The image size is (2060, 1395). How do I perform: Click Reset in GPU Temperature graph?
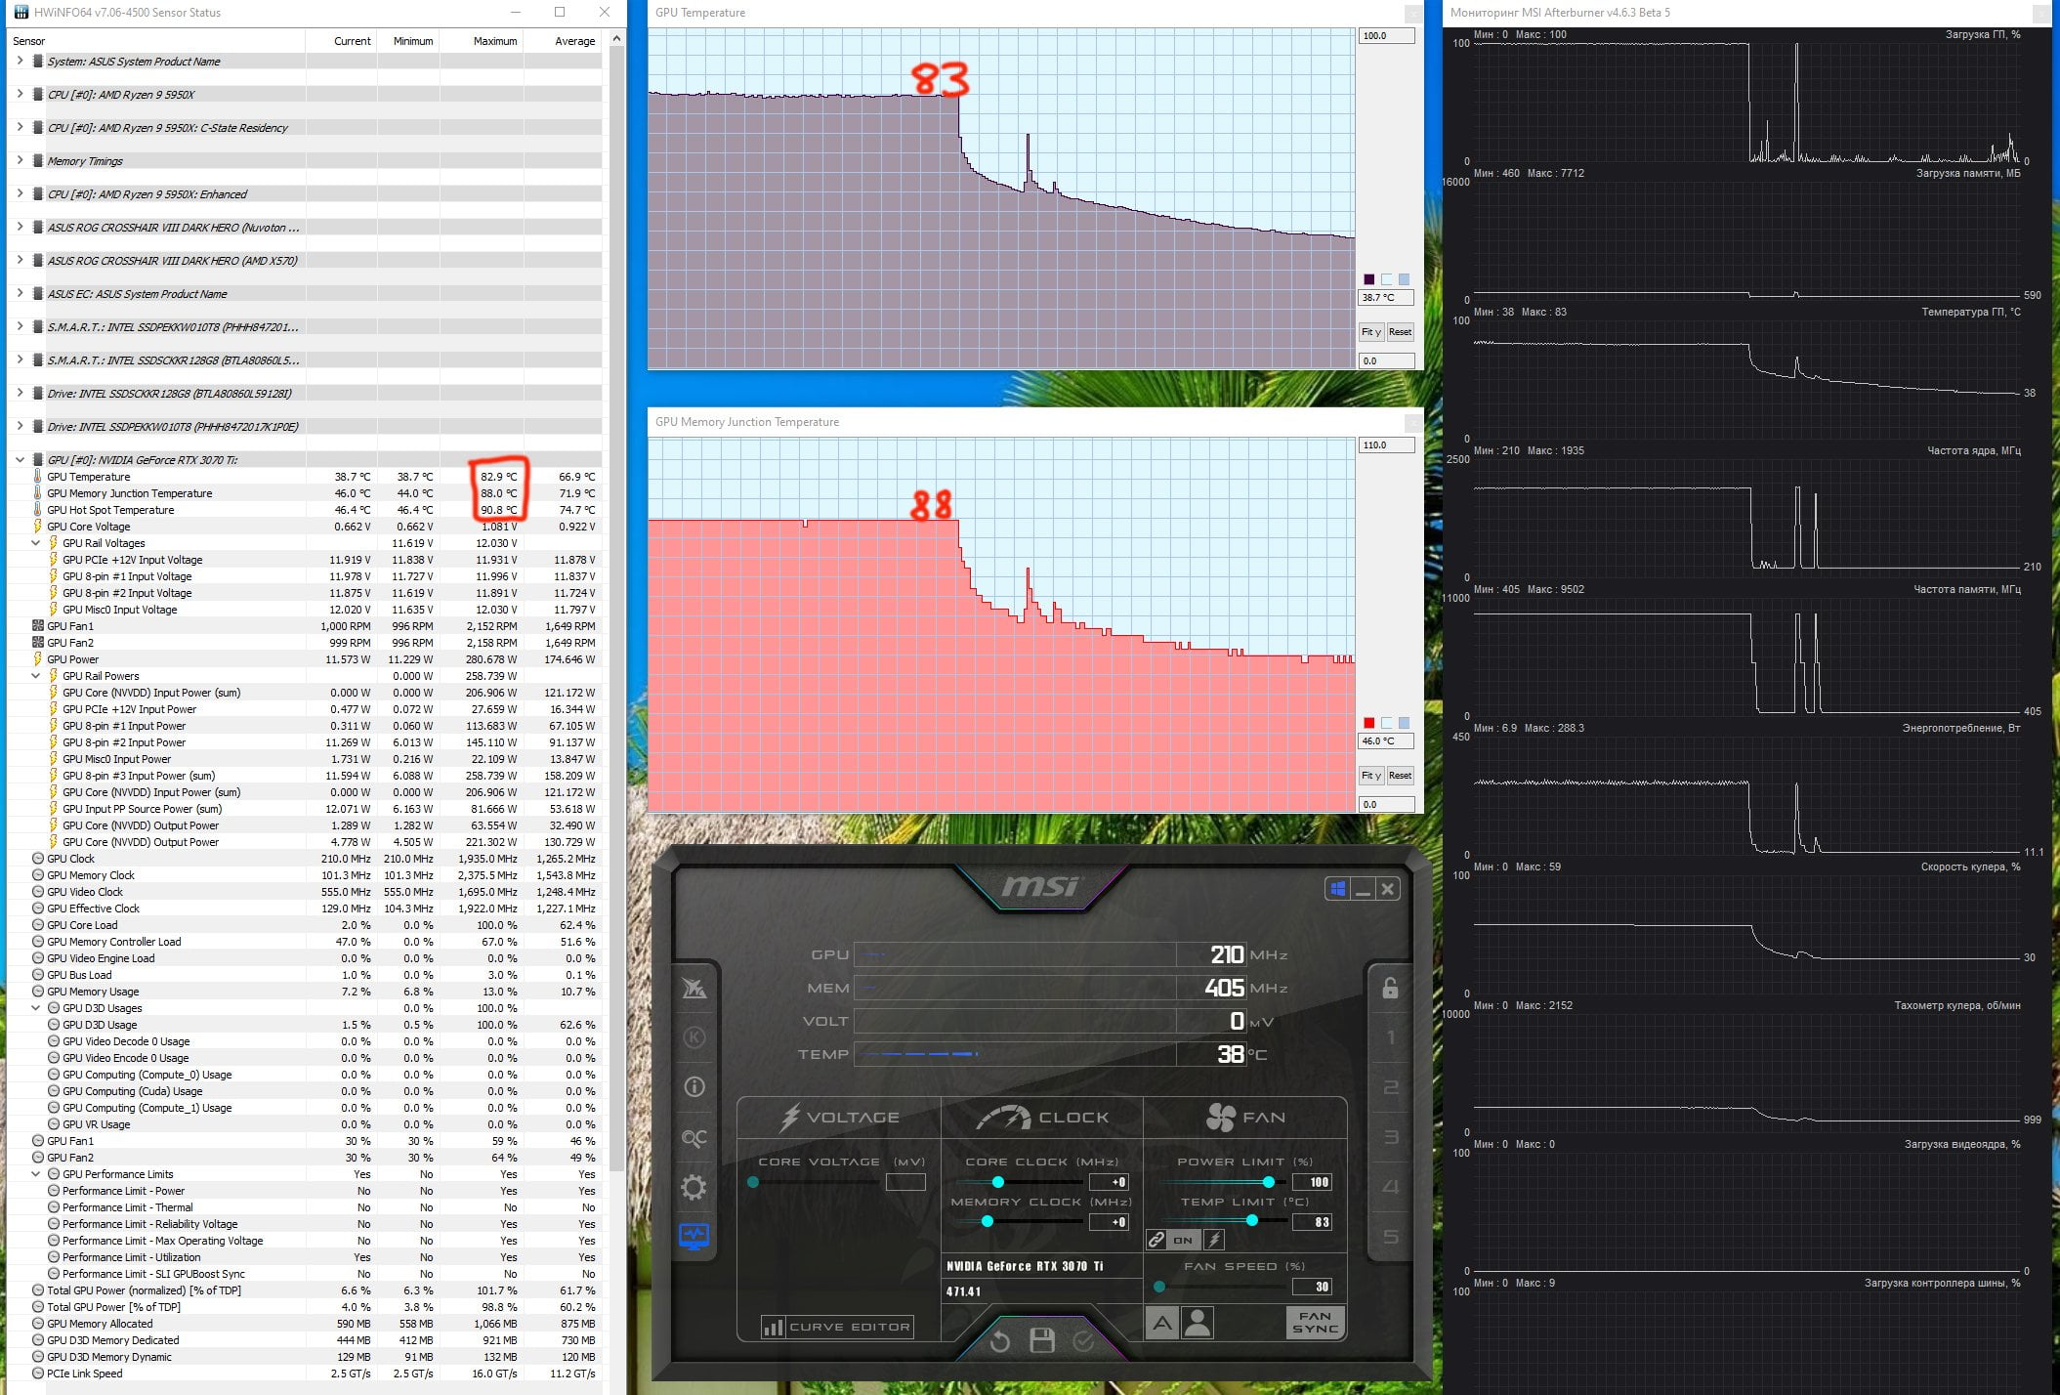(x=1400, y=332)
